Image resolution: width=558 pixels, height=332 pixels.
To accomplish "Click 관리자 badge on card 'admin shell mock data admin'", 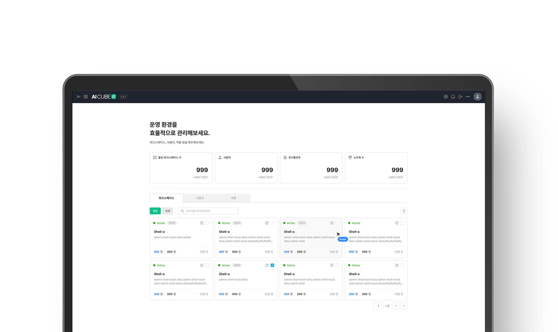I will pos(172,223).
